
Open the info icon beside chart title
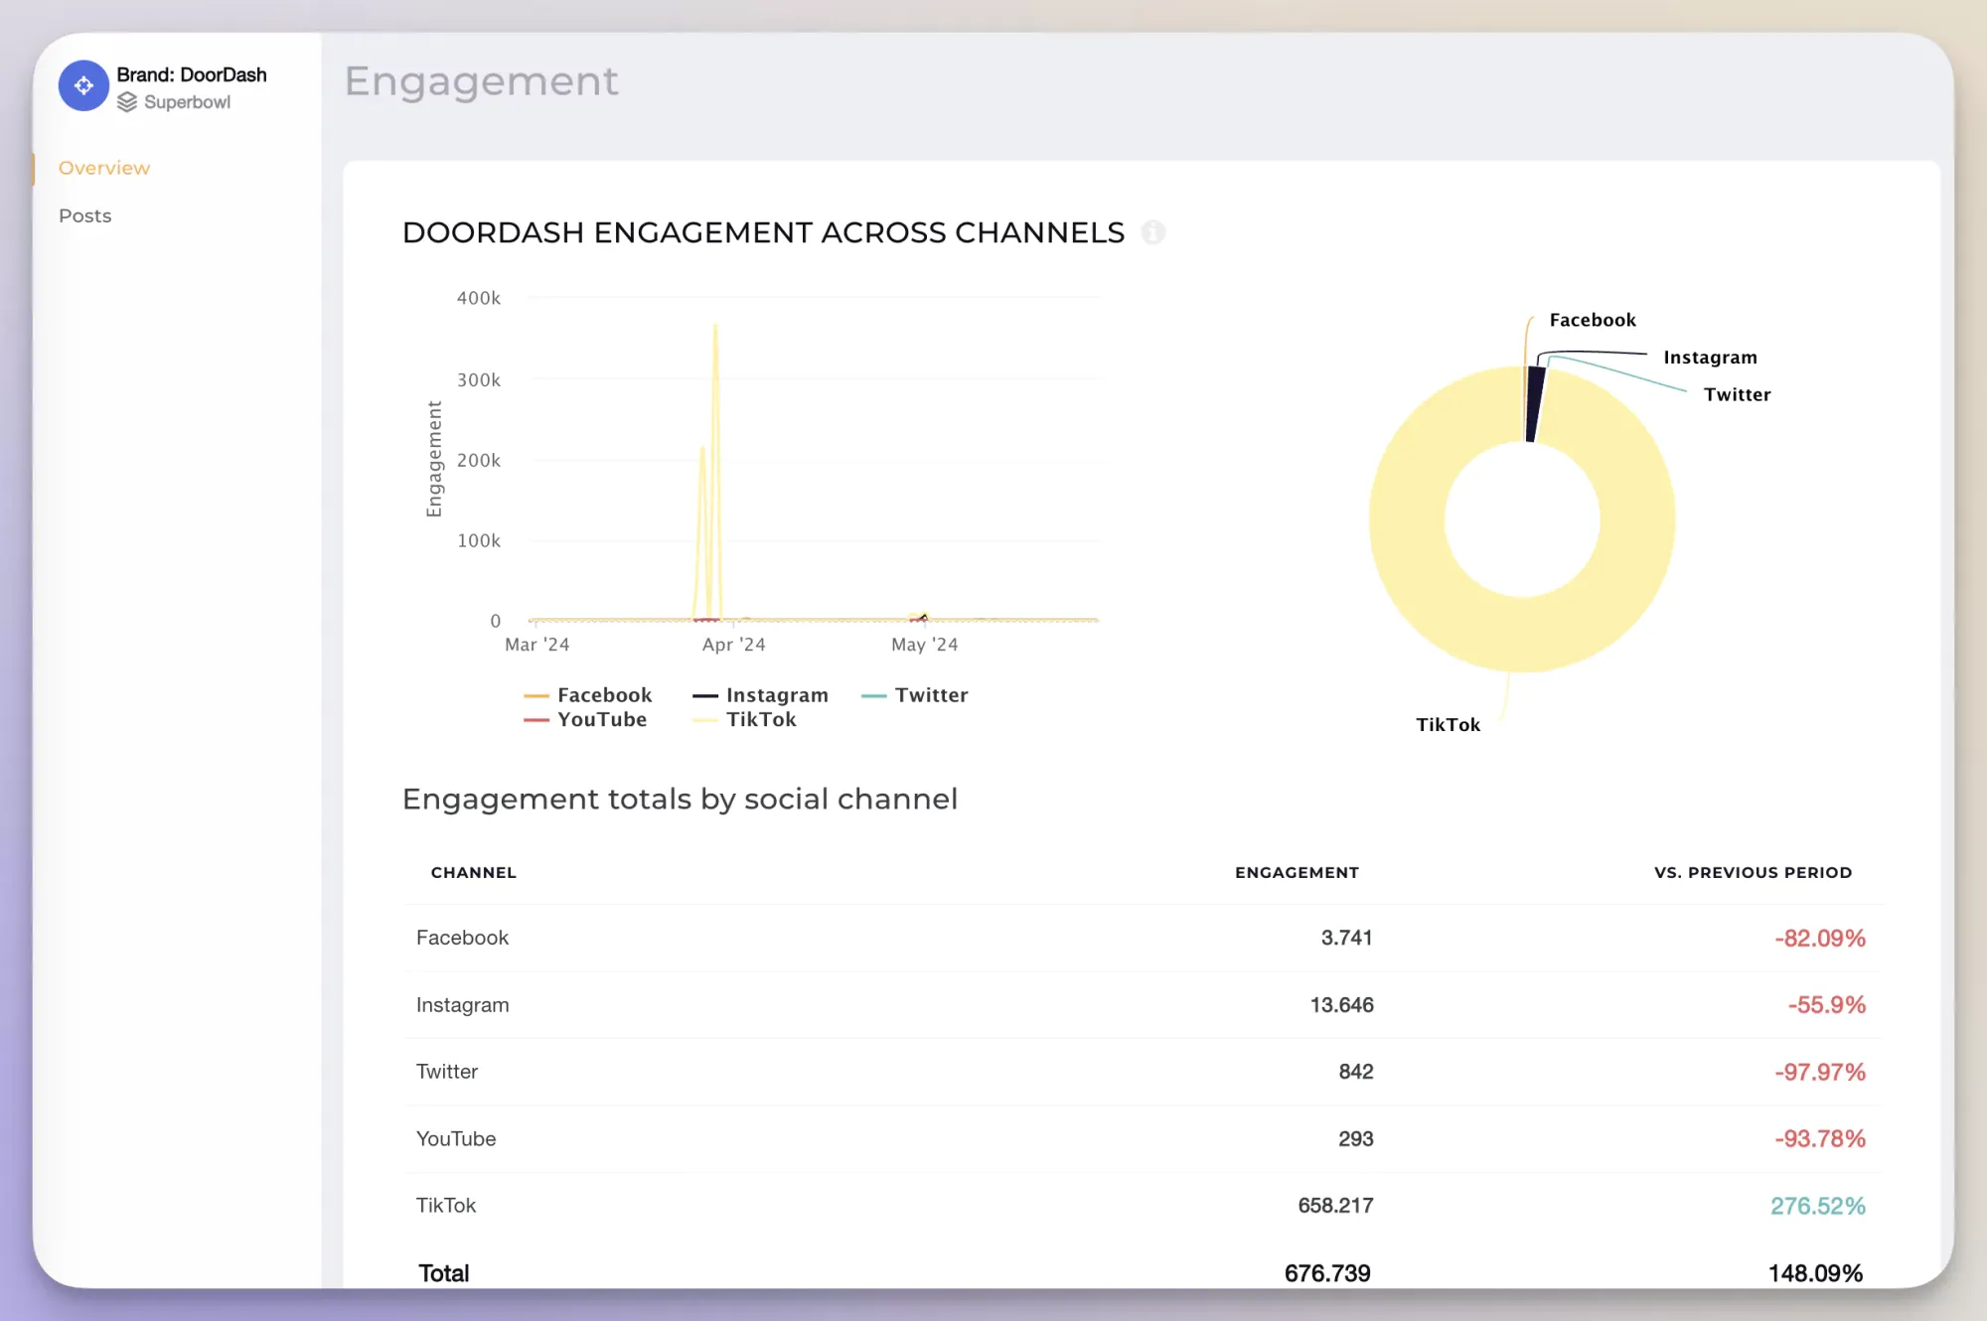click(x=1152, y=232)
